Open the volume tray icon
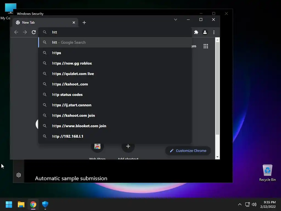Viewport: 281px width, 211px height. click(254, 204)
